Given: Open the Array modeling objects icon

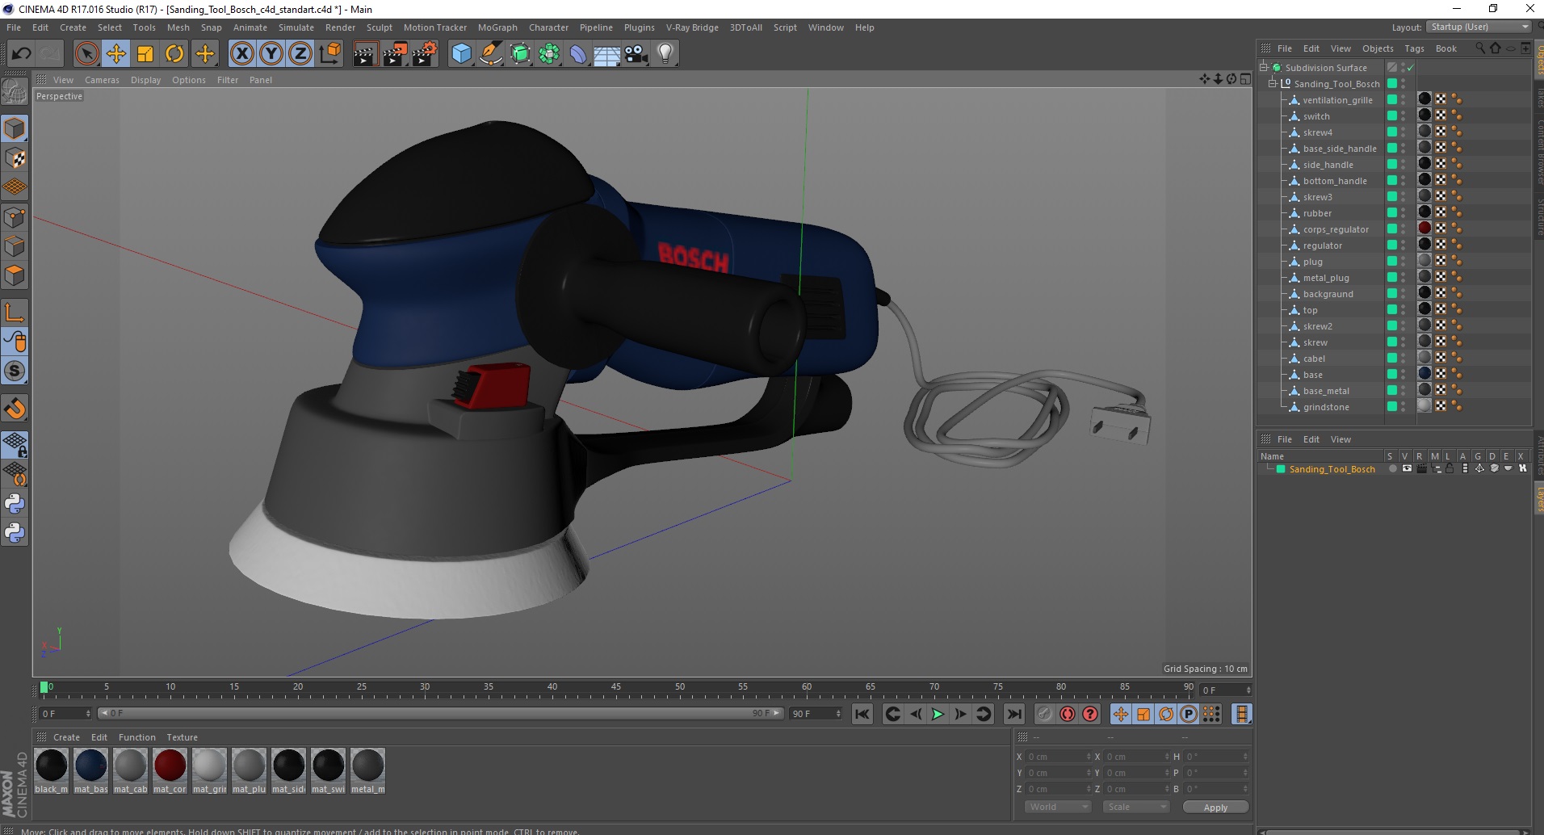Looking at the screenshot, I should pyautogui.click(x=549, y=54).
